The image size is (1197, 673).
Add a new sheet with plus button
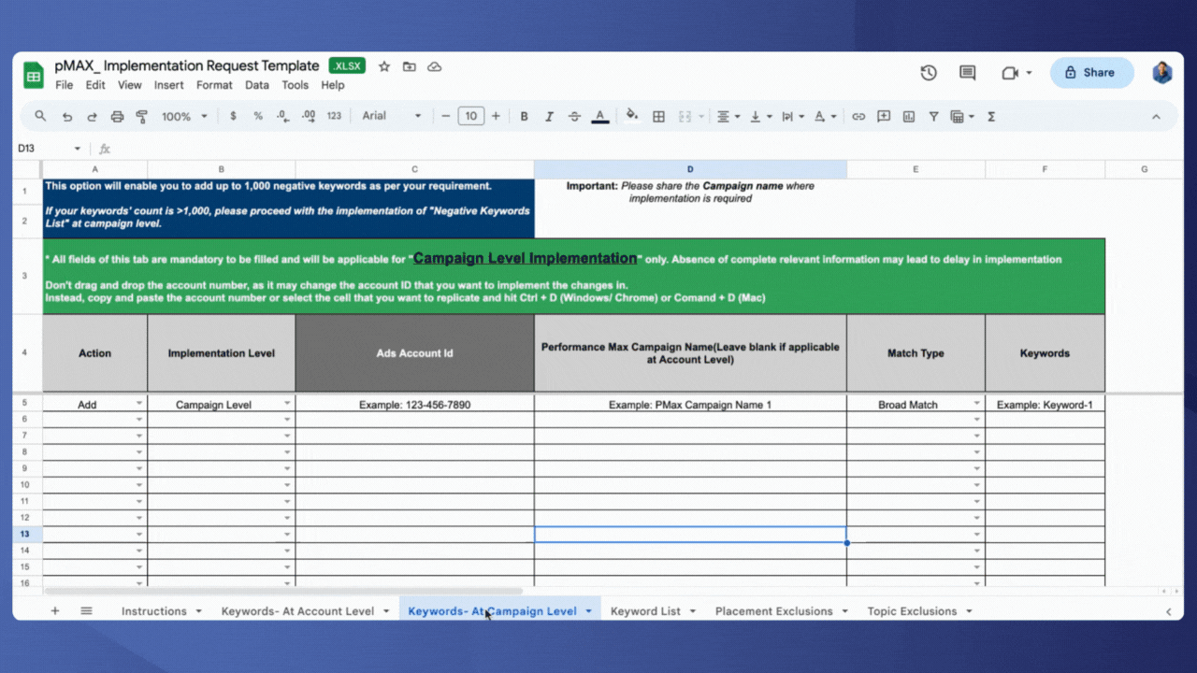pos(55,611)
